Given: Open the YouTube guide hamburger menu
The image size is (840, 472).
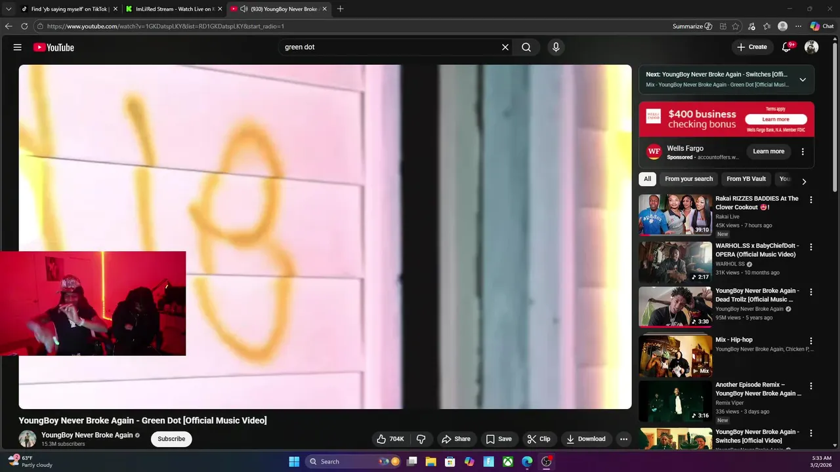Looking at the screenshot, I should click(18, 47).
